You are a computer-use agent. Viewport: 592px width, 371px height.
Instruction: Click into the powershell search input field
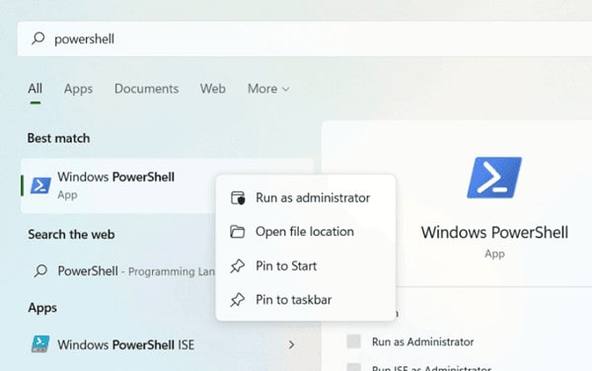(x=304, y=38)
